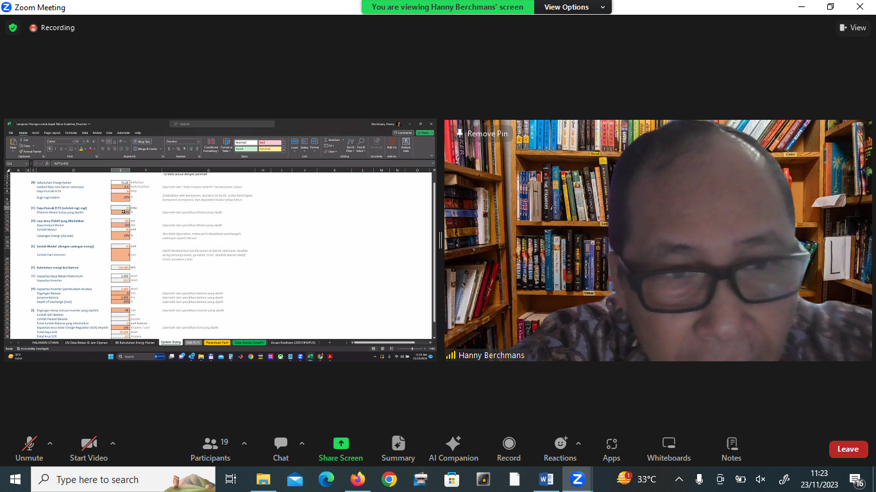This screenshot has width=876, height=492.
Task: Open Microsoft Store from the taskbar
Action: (x=452, y=479)
